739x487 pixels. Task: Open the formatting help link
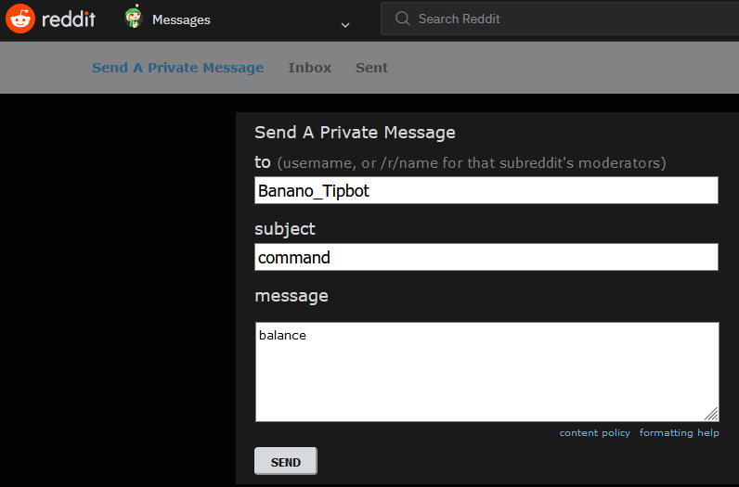(x=679, y=433)
